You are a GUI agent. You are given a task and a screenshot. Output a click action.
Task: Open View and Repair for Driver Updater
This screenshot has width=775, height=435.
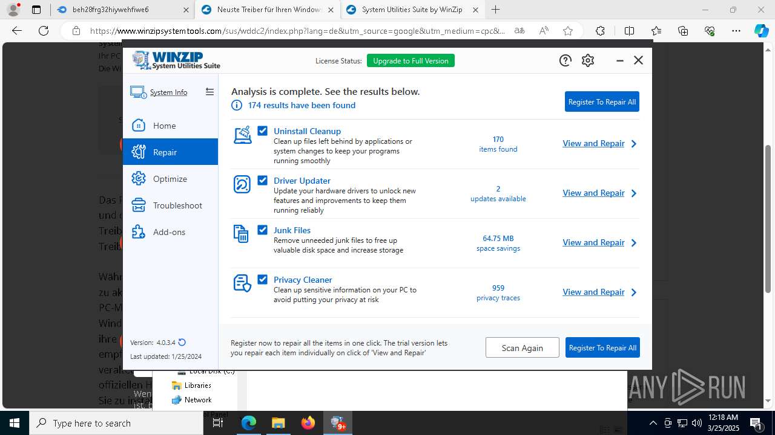coord(593,193)
